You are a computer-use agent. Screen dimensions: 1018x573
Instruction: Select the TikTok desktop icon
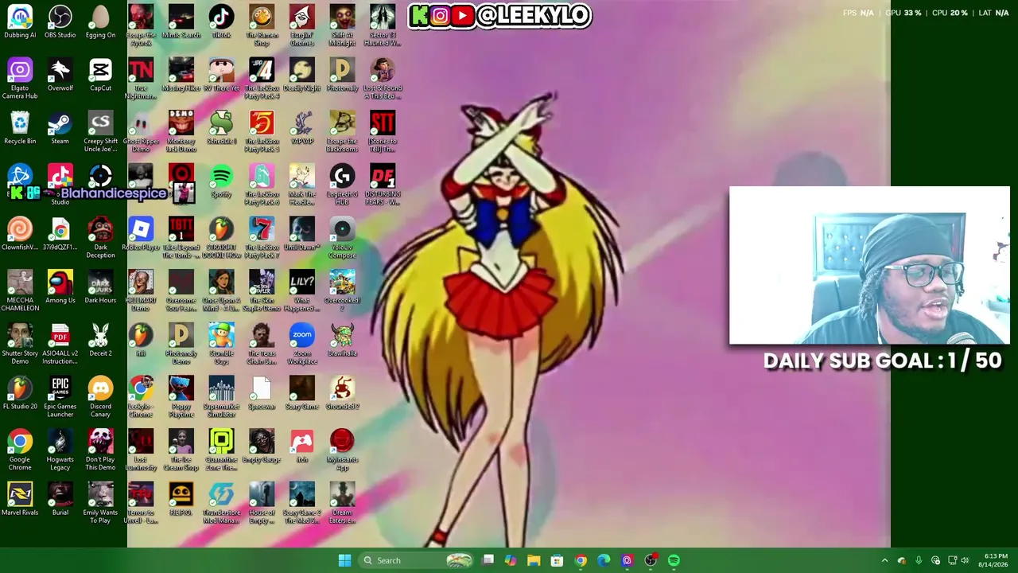[x=221, y=21]
